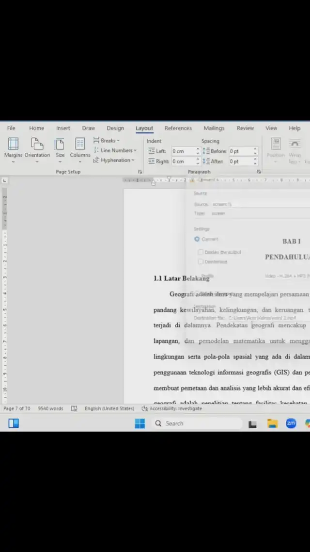Open File Explorer from the taskbar
The width and height of the screenshot is (310, 552).
[272, 423]
